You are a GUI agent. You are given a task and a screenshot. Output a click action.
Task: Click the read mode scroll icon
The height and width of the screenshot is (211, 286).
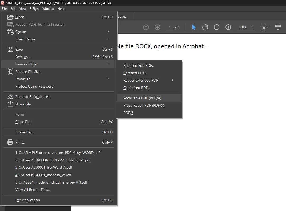(x=278, y=27)
